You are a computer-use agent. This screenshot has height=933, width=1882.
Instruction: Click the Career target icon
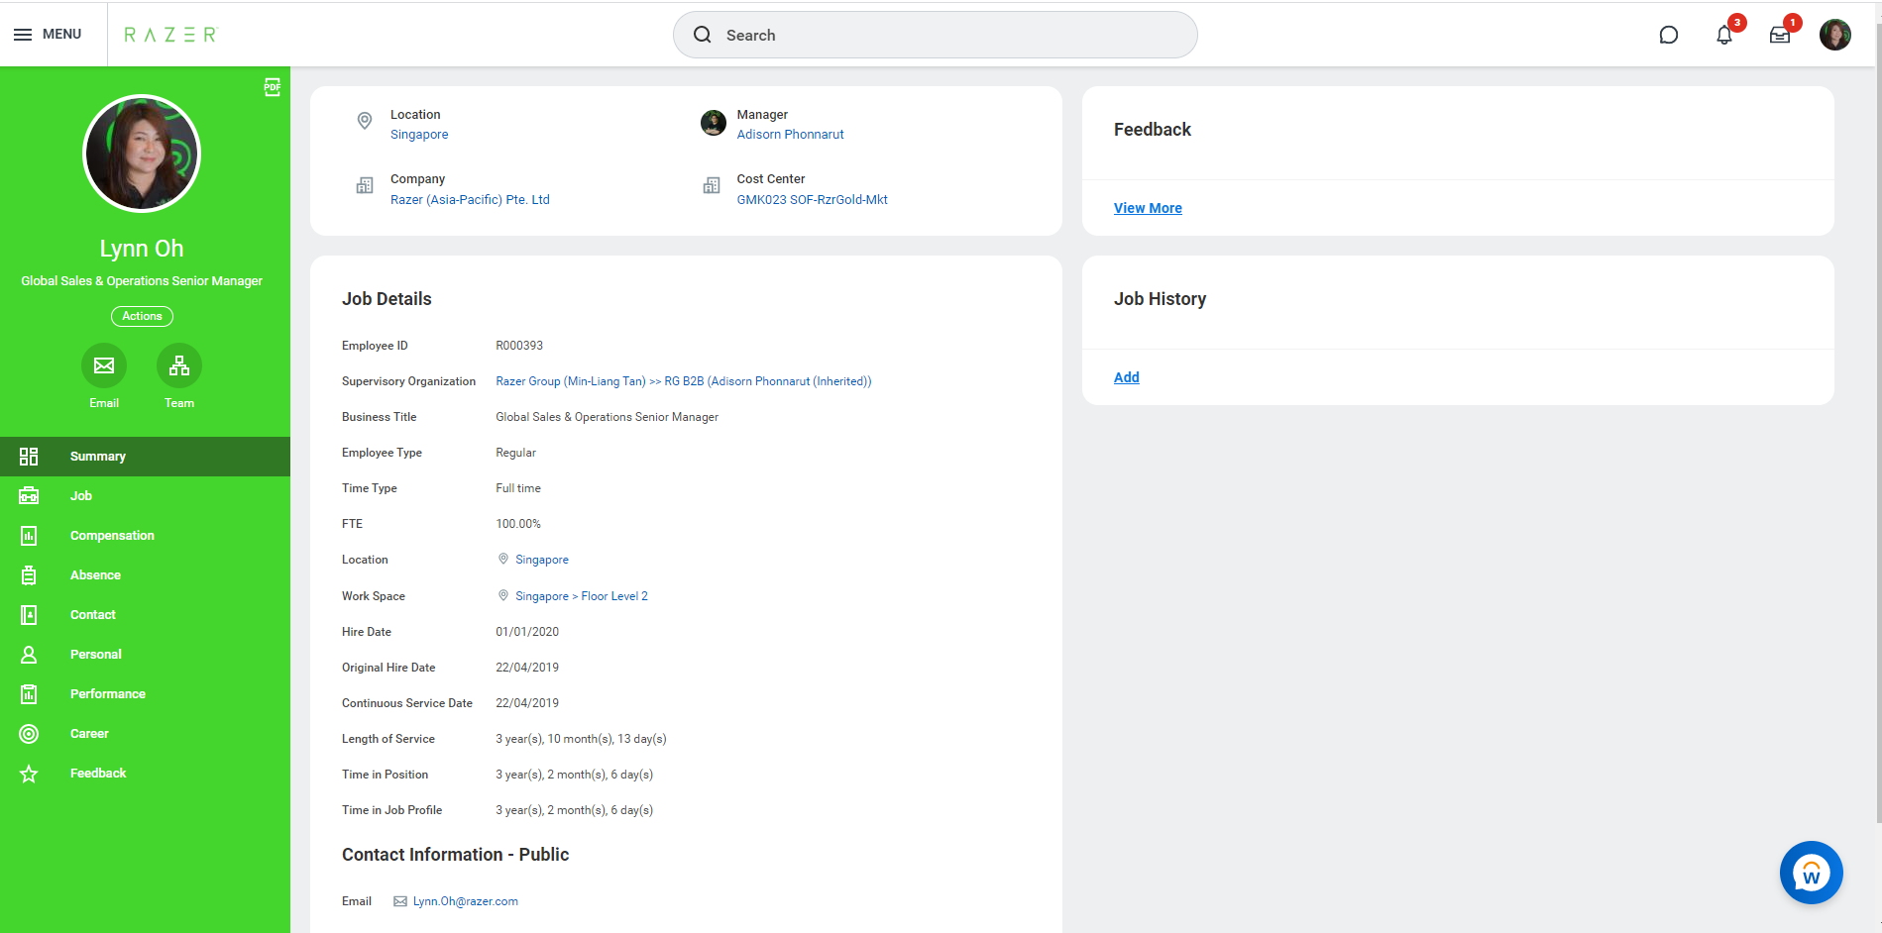pos(29,734)
